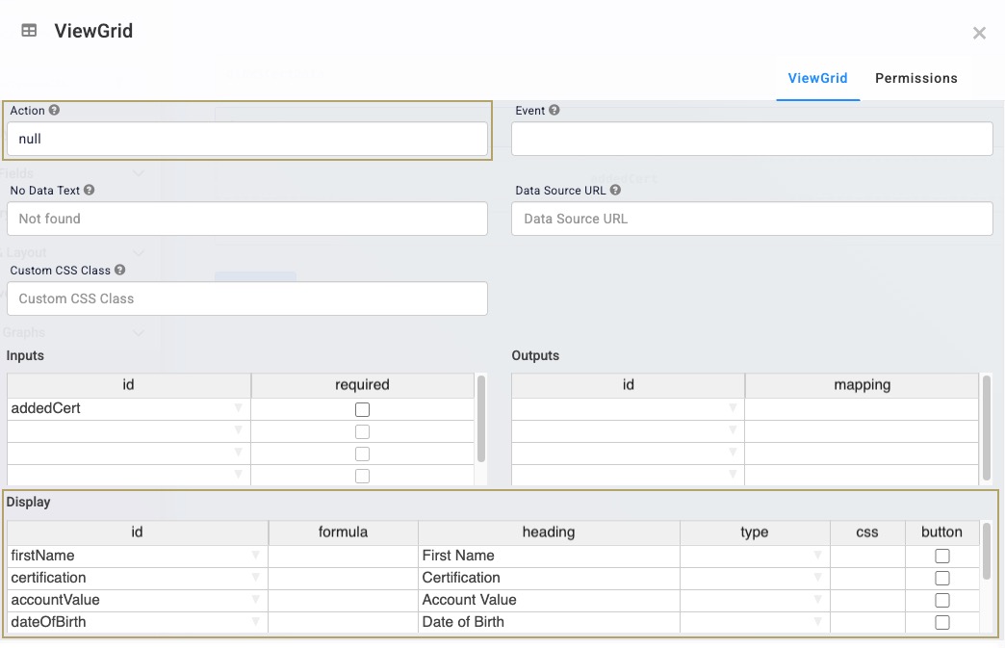The height and width of the screenshot is (648, 1005).
Task: Click the Data Source URL input field
Action: click(752, 219)
